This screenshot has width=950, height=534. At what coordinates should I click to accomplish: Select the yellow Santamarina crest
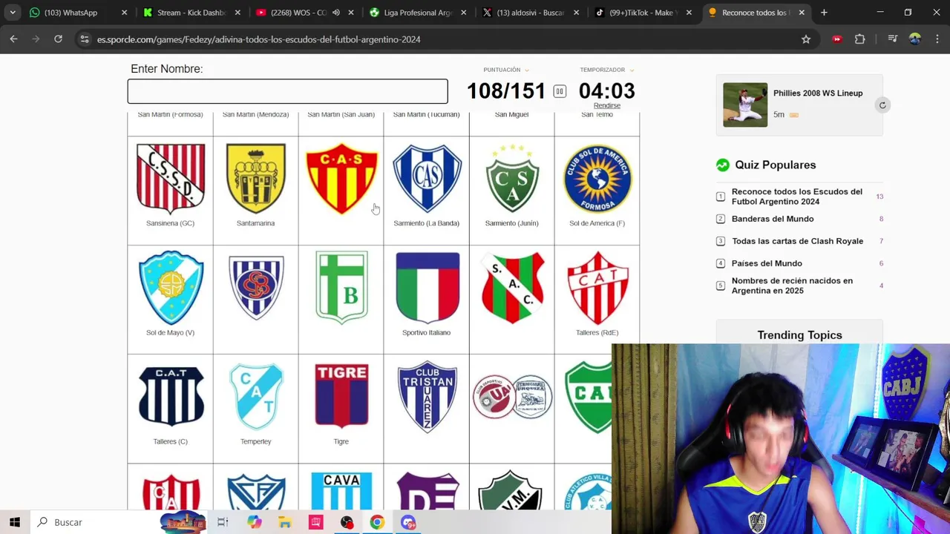pos(255,179)
